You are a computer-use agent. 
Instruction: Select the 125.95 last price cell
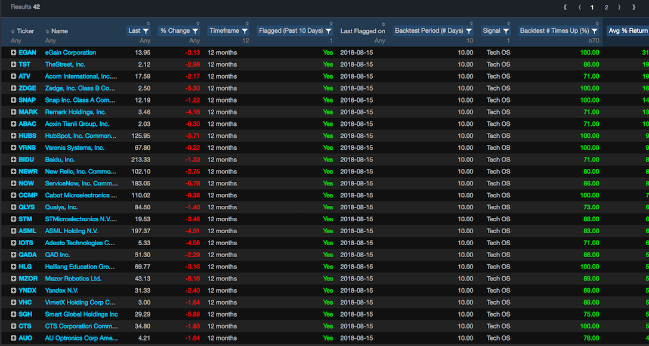(140, 136)
